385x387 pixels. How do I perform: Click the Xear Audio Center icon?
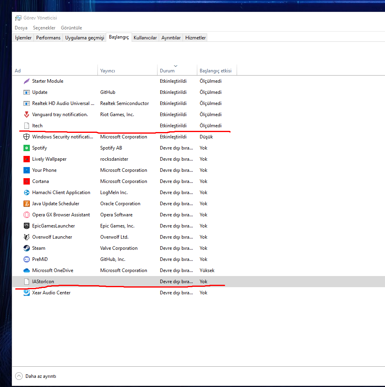click(x=26, y=293)
